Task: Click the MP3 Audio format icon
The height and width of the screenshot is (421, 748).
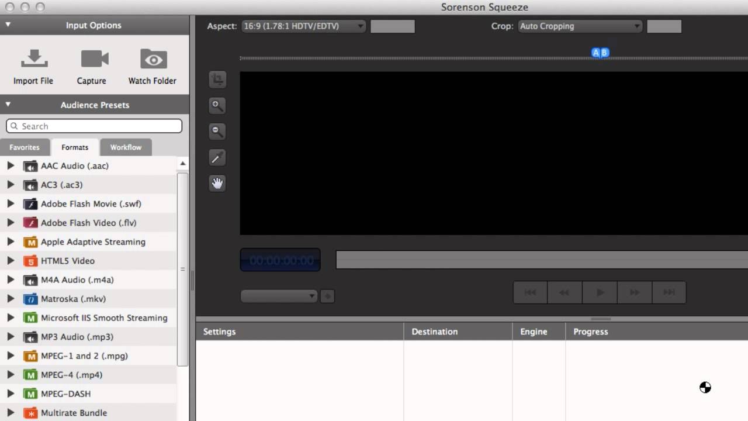Action: click(30, 337)
